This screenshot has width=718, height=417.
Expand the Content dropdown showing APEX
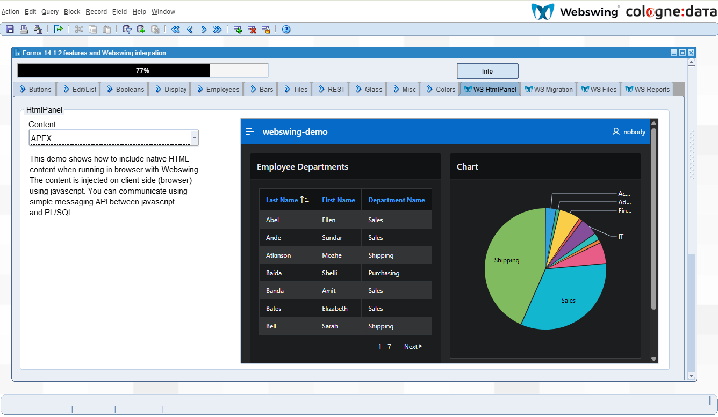pos(195,138)
